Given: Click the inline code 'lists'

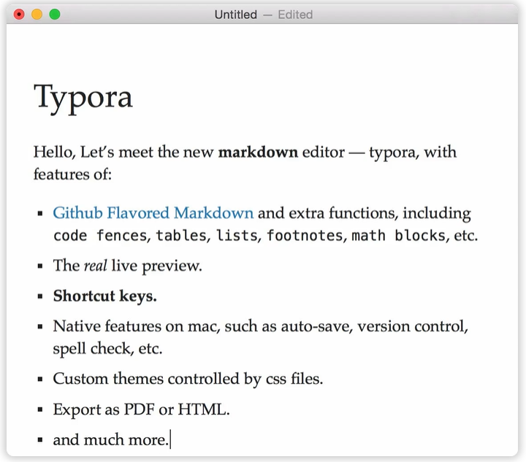Looking at the screenshot, I should [x=237, y=236].
